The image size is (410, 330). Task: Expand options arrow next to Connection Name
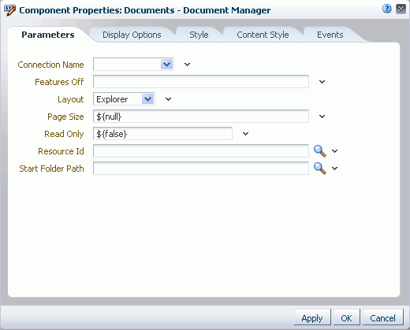[187, 65]
